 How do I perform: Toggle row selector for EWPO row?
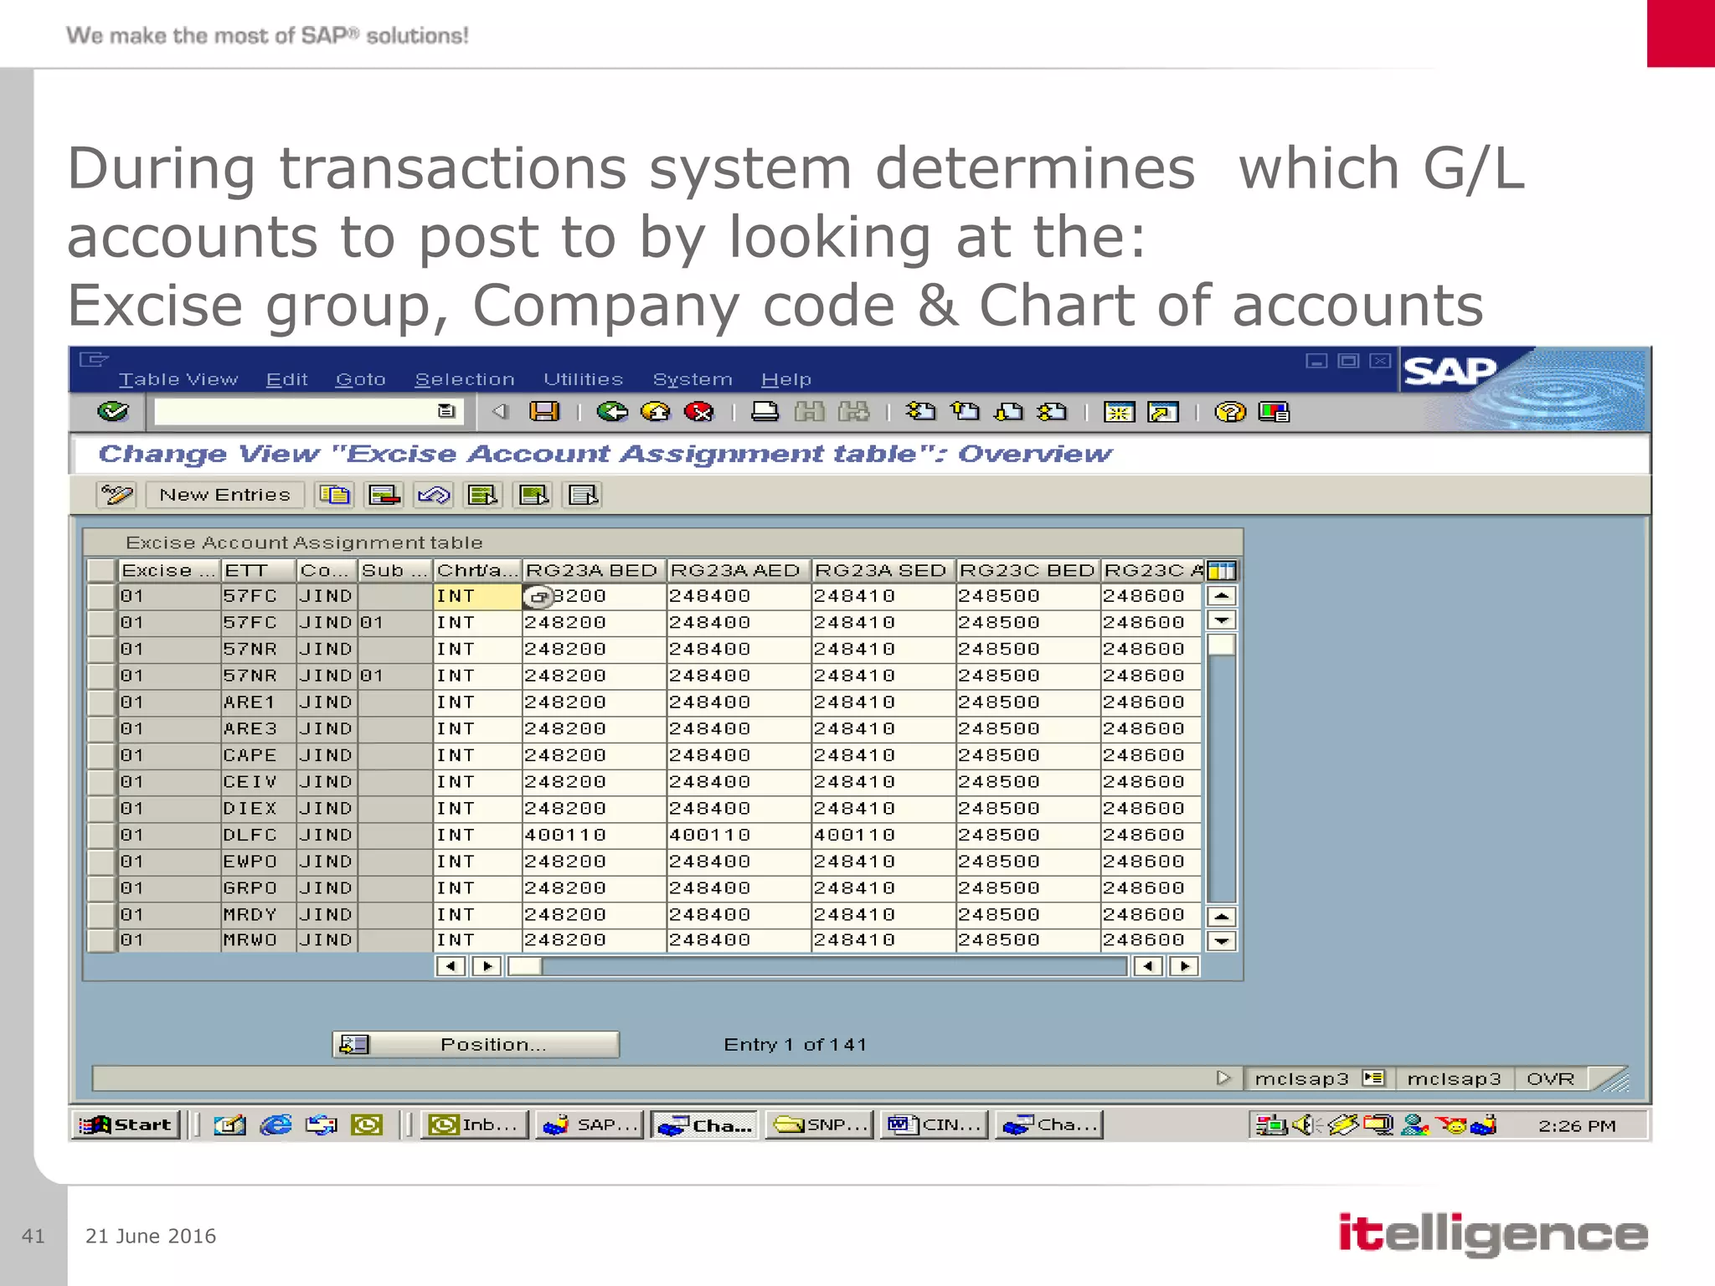(101, 862)
